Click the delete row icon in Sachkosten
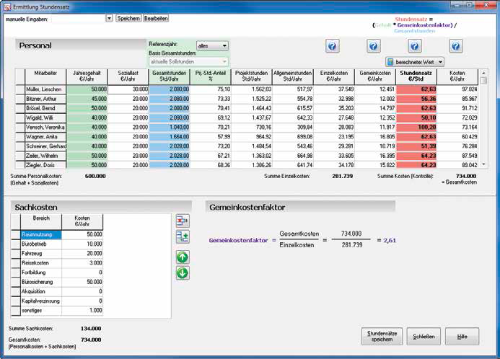500x359 pixels. point(183,221)
